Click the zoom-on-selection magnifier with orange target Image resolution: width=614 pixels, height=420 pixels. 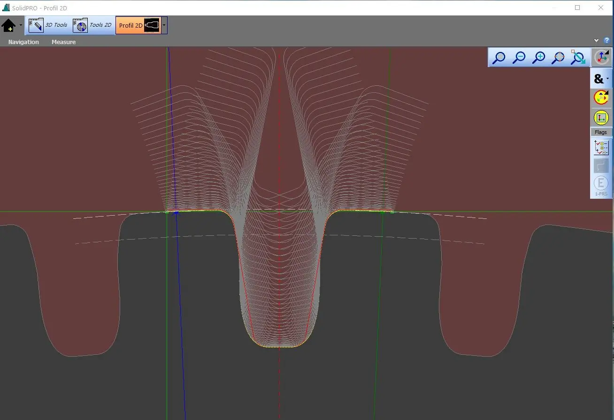click(558, 58)
